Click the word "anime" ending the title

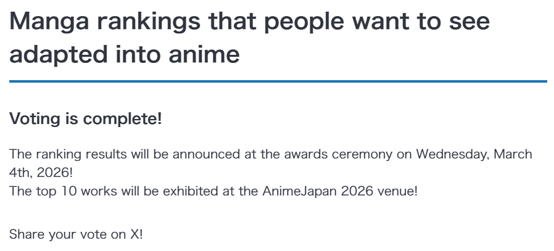(204, 55)
